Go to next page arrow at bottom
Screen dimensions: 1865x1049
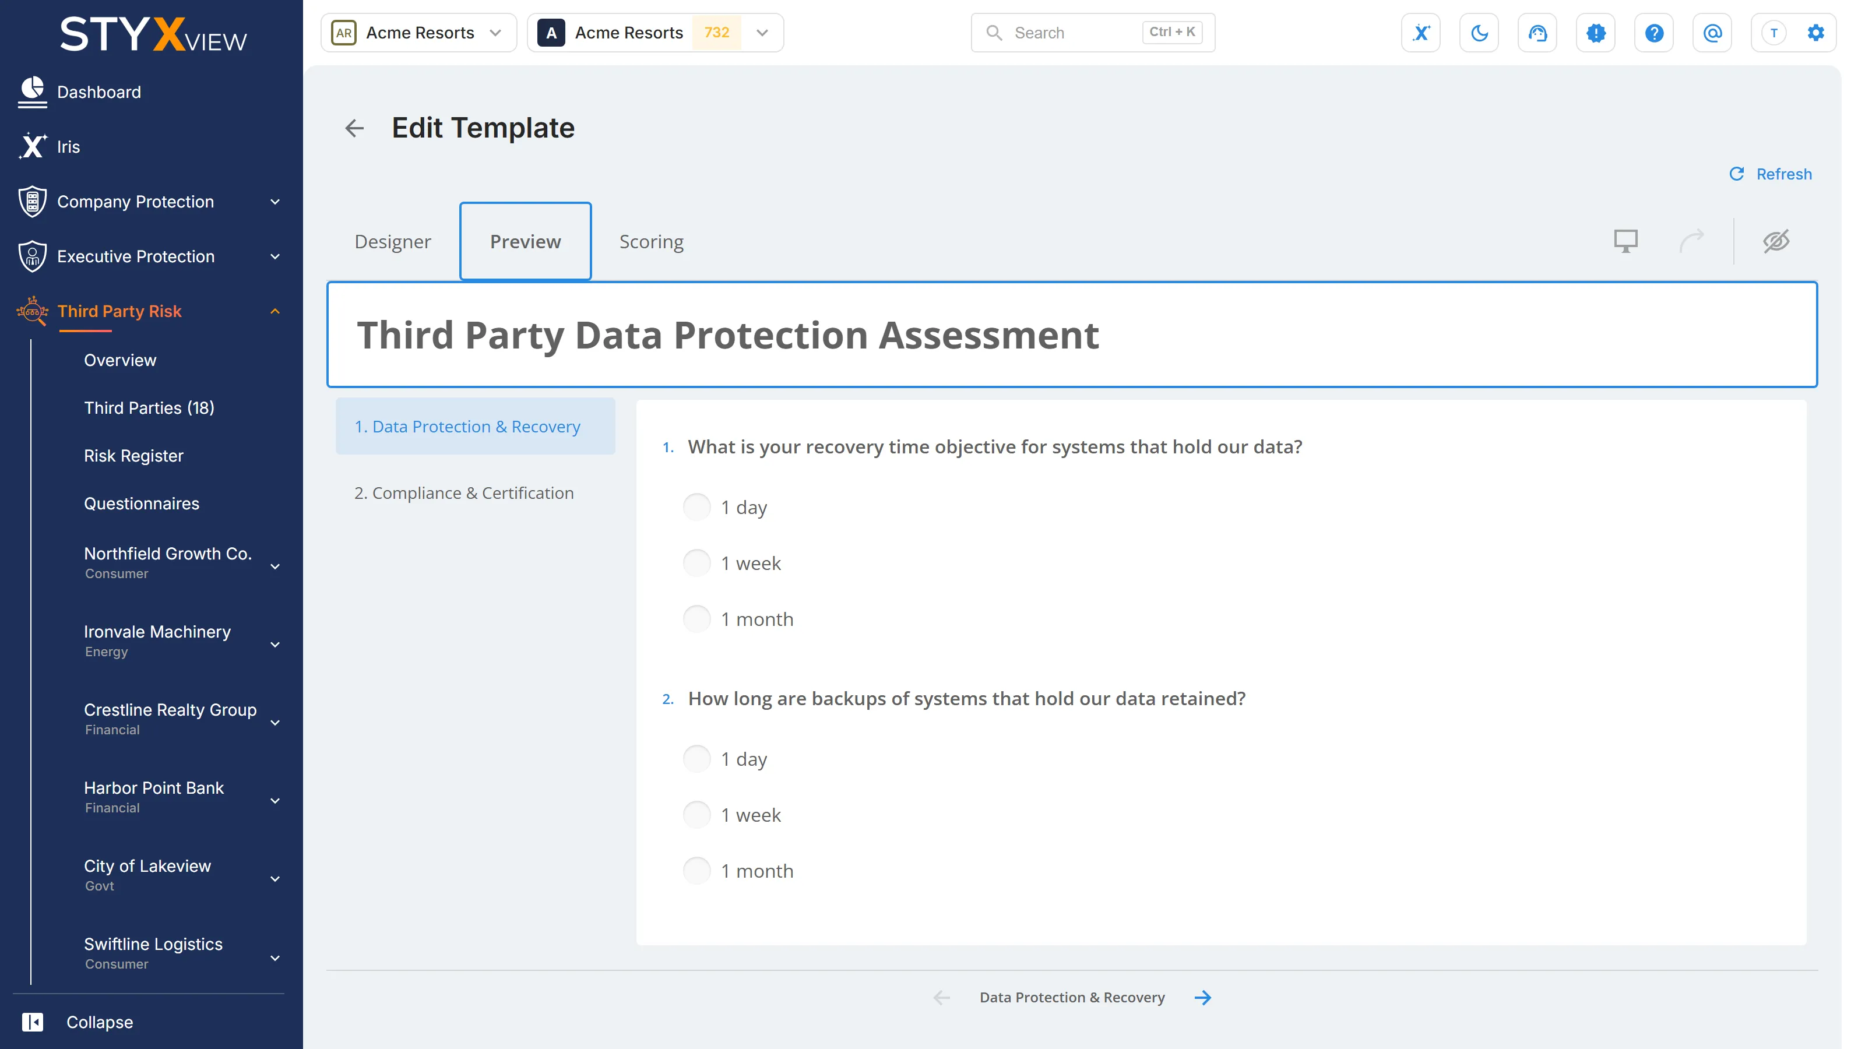[1202, 998]
